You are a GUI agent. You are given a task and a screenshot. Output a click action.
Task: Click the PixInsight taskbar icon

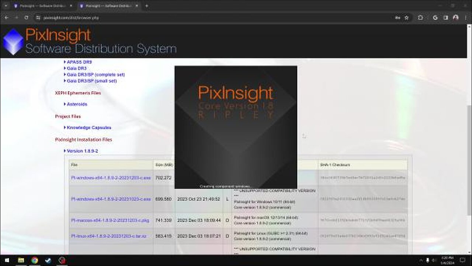(x=62, y=260)
